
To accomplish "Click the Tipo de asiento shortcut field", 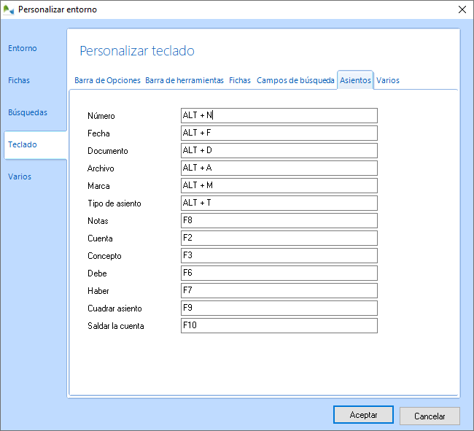I will (x=279, y=203).
